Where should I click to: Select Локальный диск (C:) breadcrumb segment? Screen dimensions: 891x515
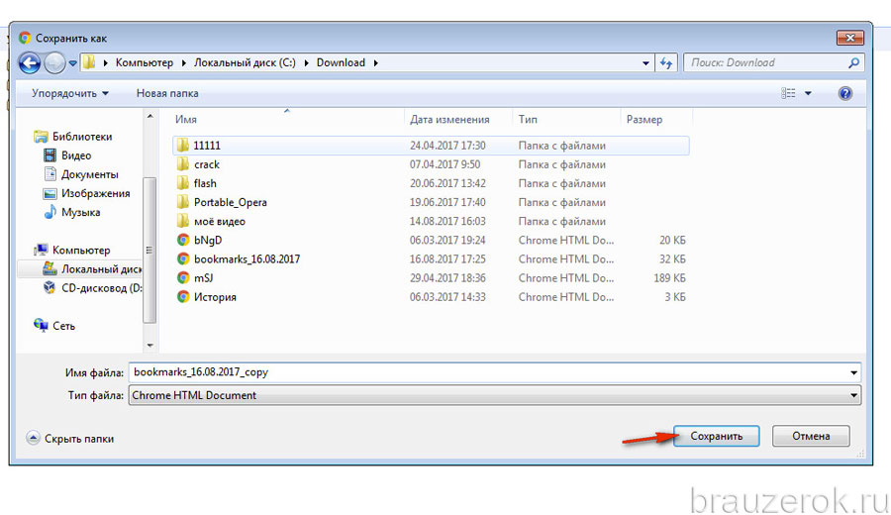tap(245, 63)
